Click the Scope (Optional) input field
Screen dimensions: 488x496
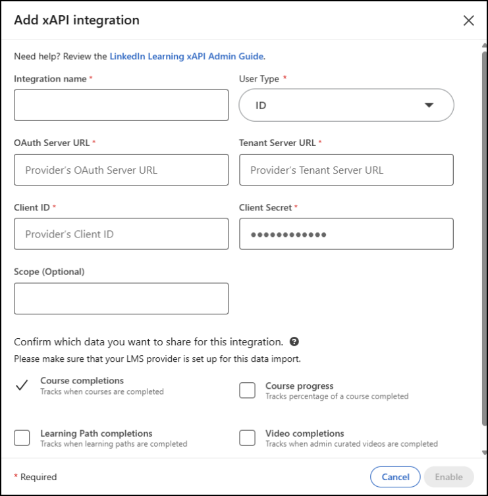[x=121, y=299]
